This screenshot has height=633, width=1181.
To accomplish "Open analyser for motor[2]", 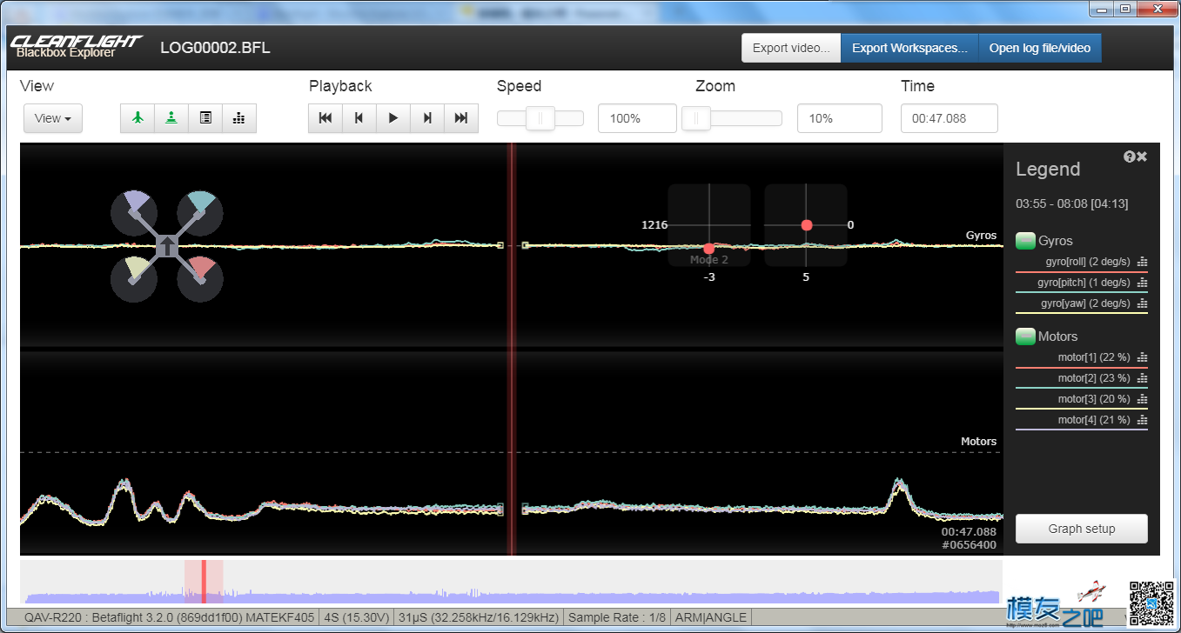I will click(x=1143, y=378).
